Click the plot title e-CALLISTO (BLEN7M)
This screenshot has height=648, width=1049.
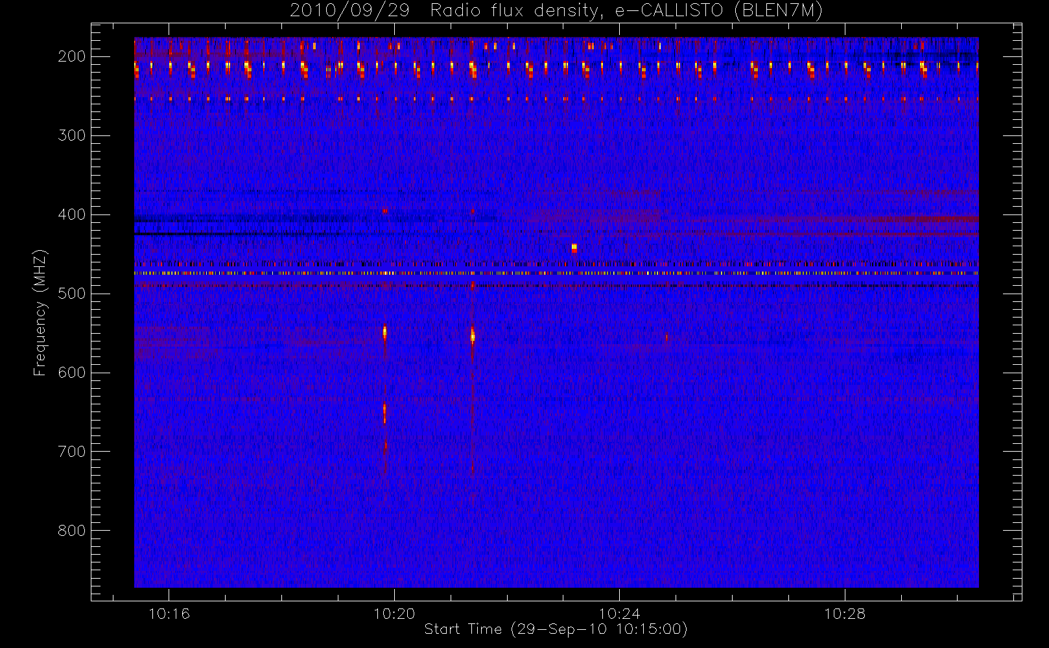[556, 11]
